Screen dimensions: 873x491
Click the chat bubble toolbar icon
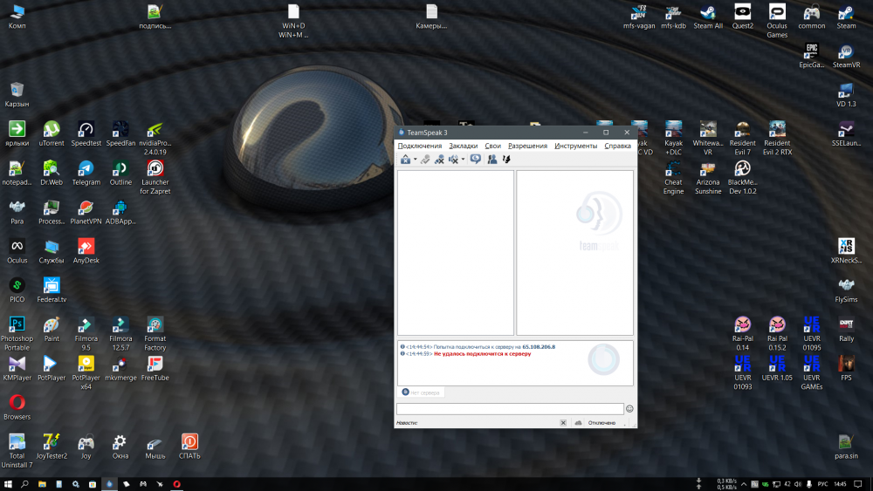pyautogui.click(x=476, y=159)
